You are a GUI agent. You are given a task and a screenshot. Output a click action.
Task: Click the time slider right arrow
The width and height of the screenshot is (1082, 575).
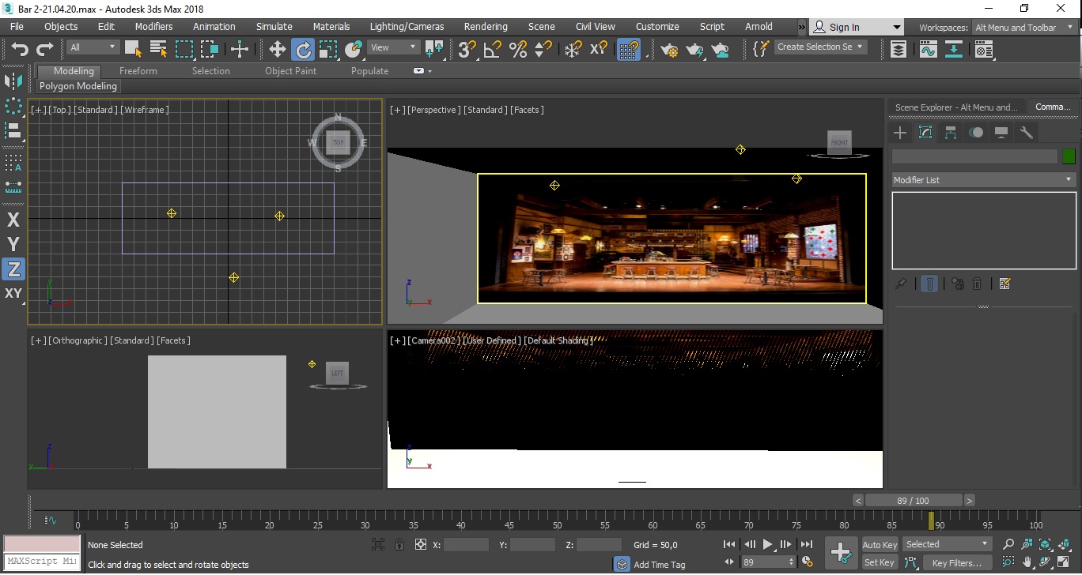(x=970, y=501)
